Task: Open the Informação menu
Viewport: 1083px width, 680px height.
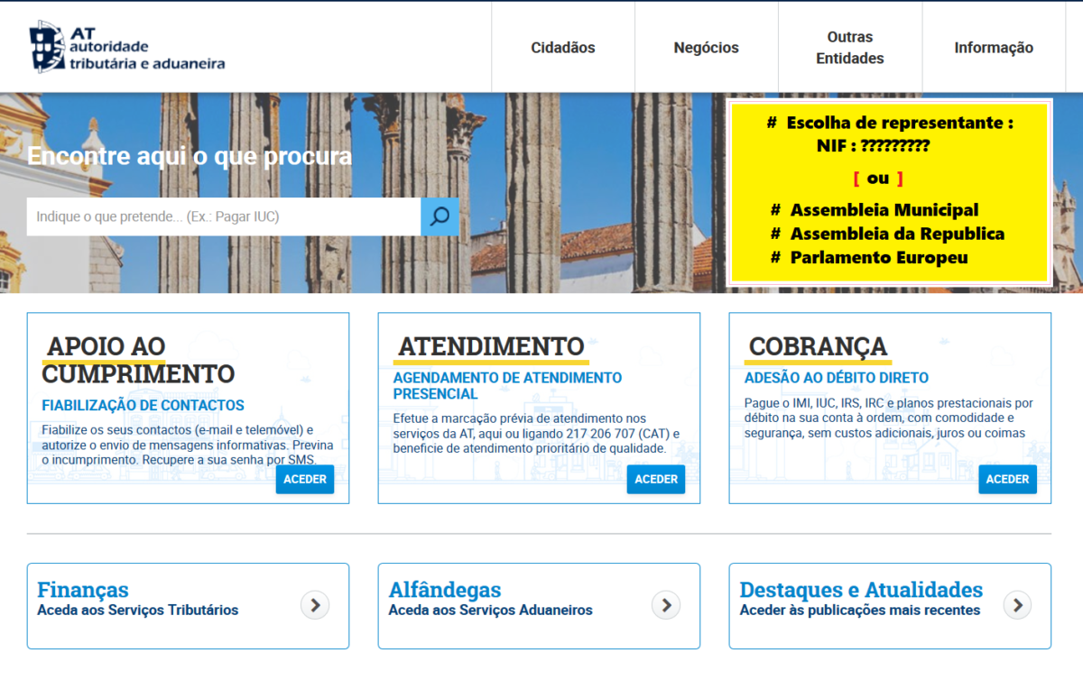Action: click(x=993, y=48)
